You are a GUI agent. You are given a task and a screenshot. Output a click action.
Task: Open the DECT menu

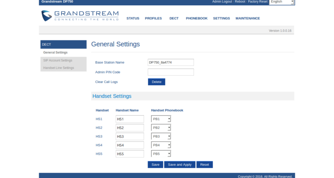coord(174,18)
